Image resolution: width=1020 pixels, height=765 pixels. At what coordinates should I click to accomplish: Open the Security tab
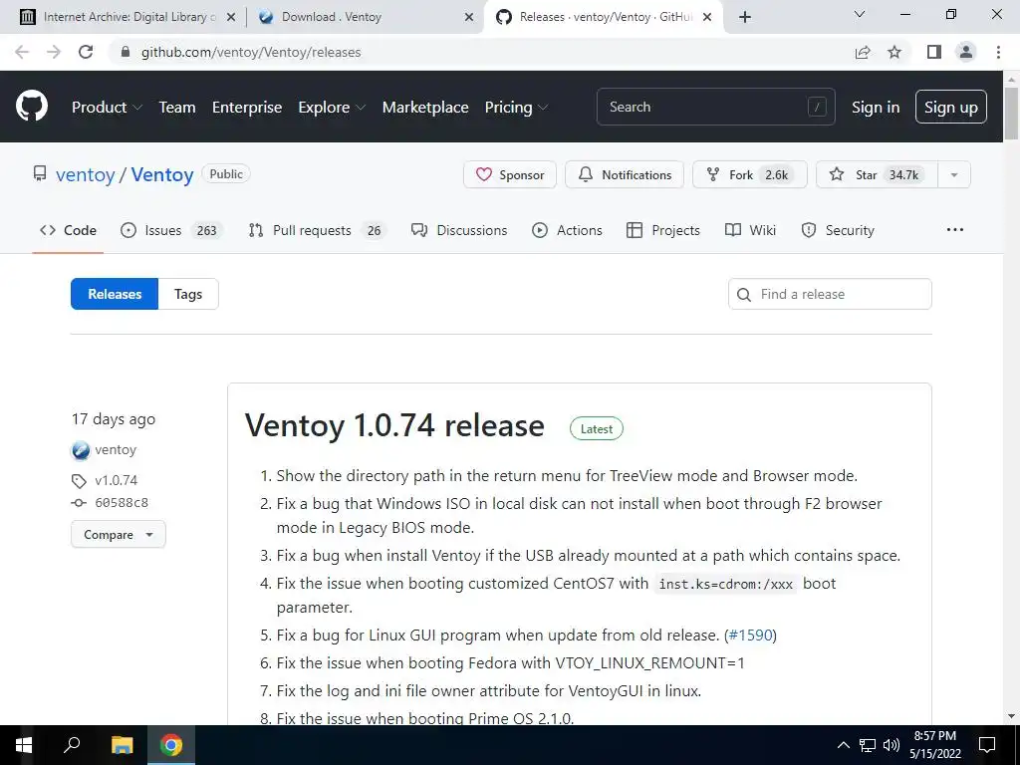[x=838, y=230]
